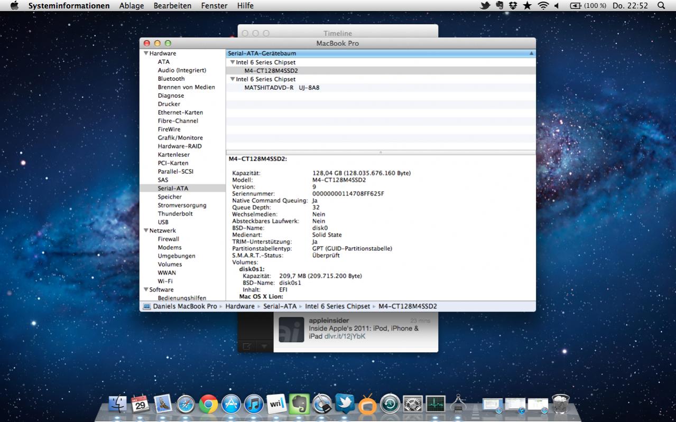Open dlvr.it/12jYbK link in Timeline tweet

pyautogui.click(x=345, y=336)
